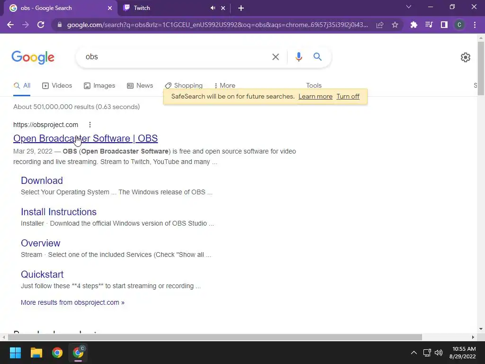Show hidden system tray icons

(413, 353)
